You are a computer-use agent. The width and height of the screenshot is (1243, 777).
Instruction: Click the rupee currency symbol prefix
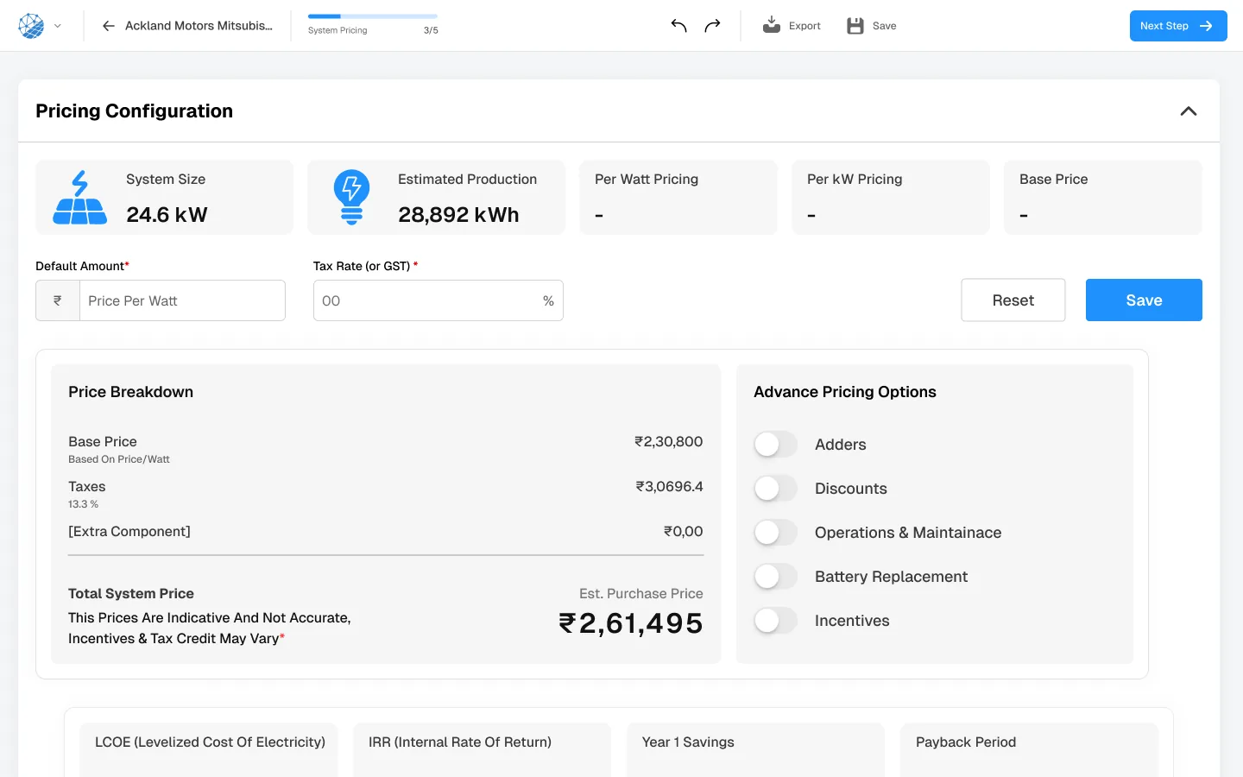(58, 300)
